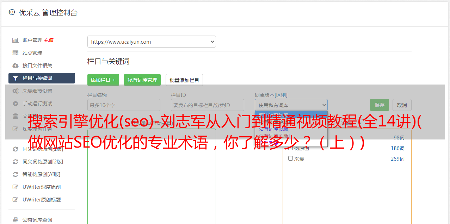450x224 pixels.
Task: Open the 深度原创任务 sidebar item
Action: click(x=42, y=129)
